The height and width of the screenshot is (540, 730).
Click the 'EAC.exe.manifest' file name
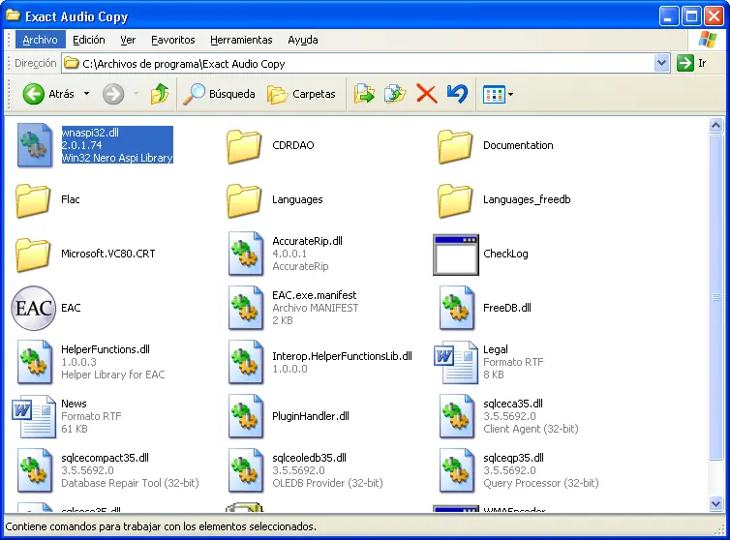point(315,295)
